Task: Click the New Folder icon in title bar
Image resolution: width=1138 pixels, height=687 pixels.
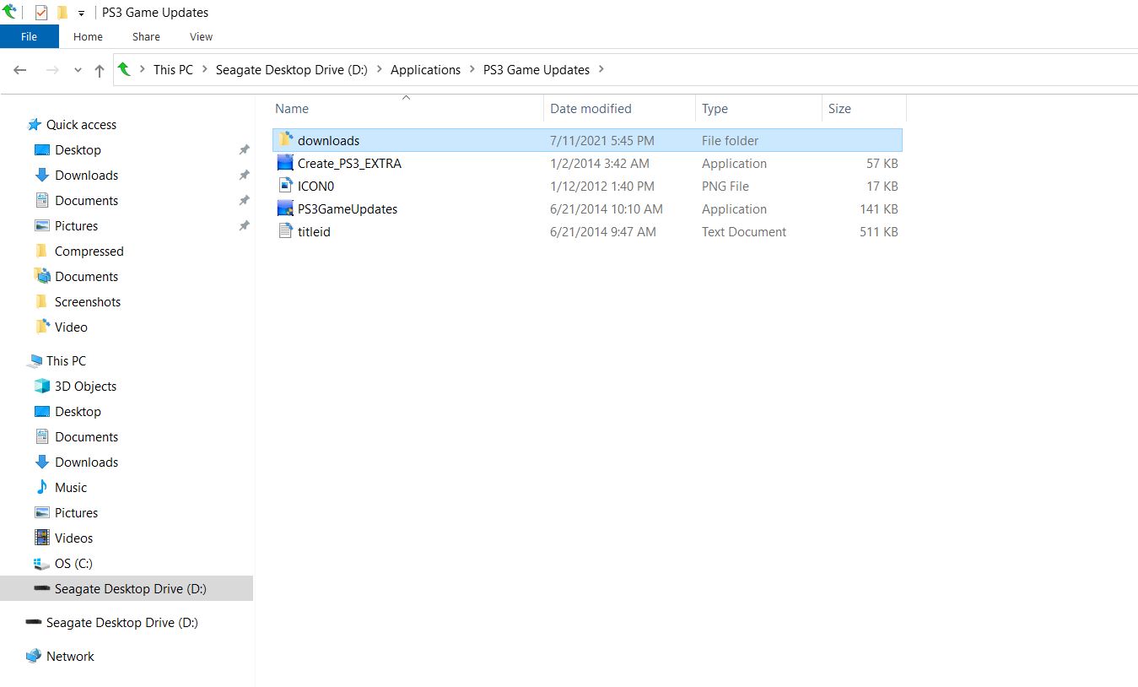Action: 62,13
